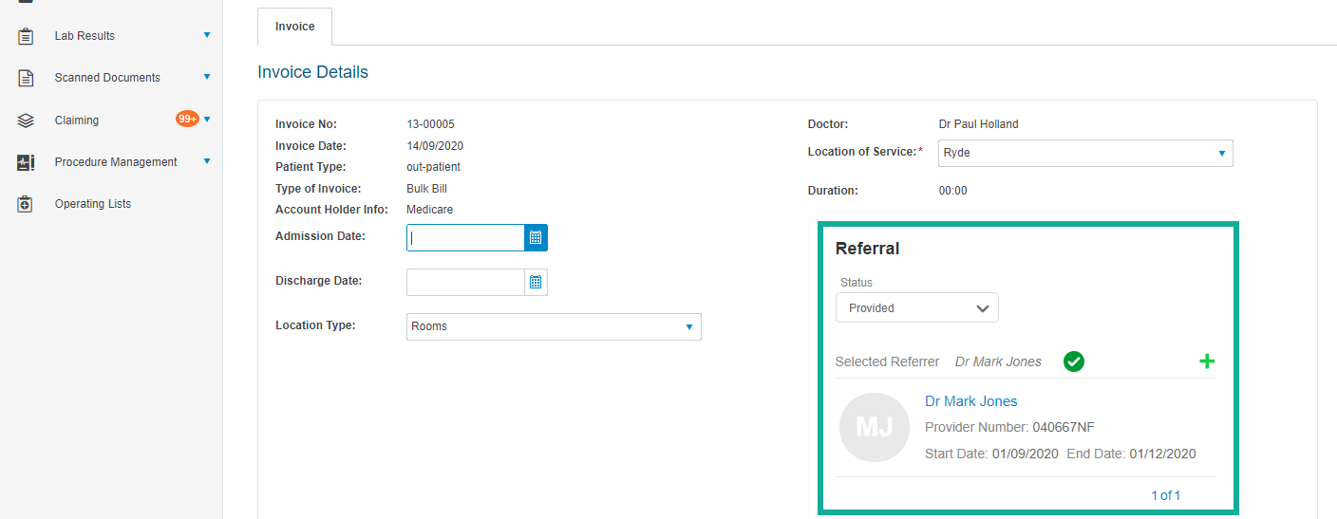Image resolution: width=1337 pixels, height=519 pixels.
Task: Click the Procedure Management icon
Action: click(x=26, y=162)
